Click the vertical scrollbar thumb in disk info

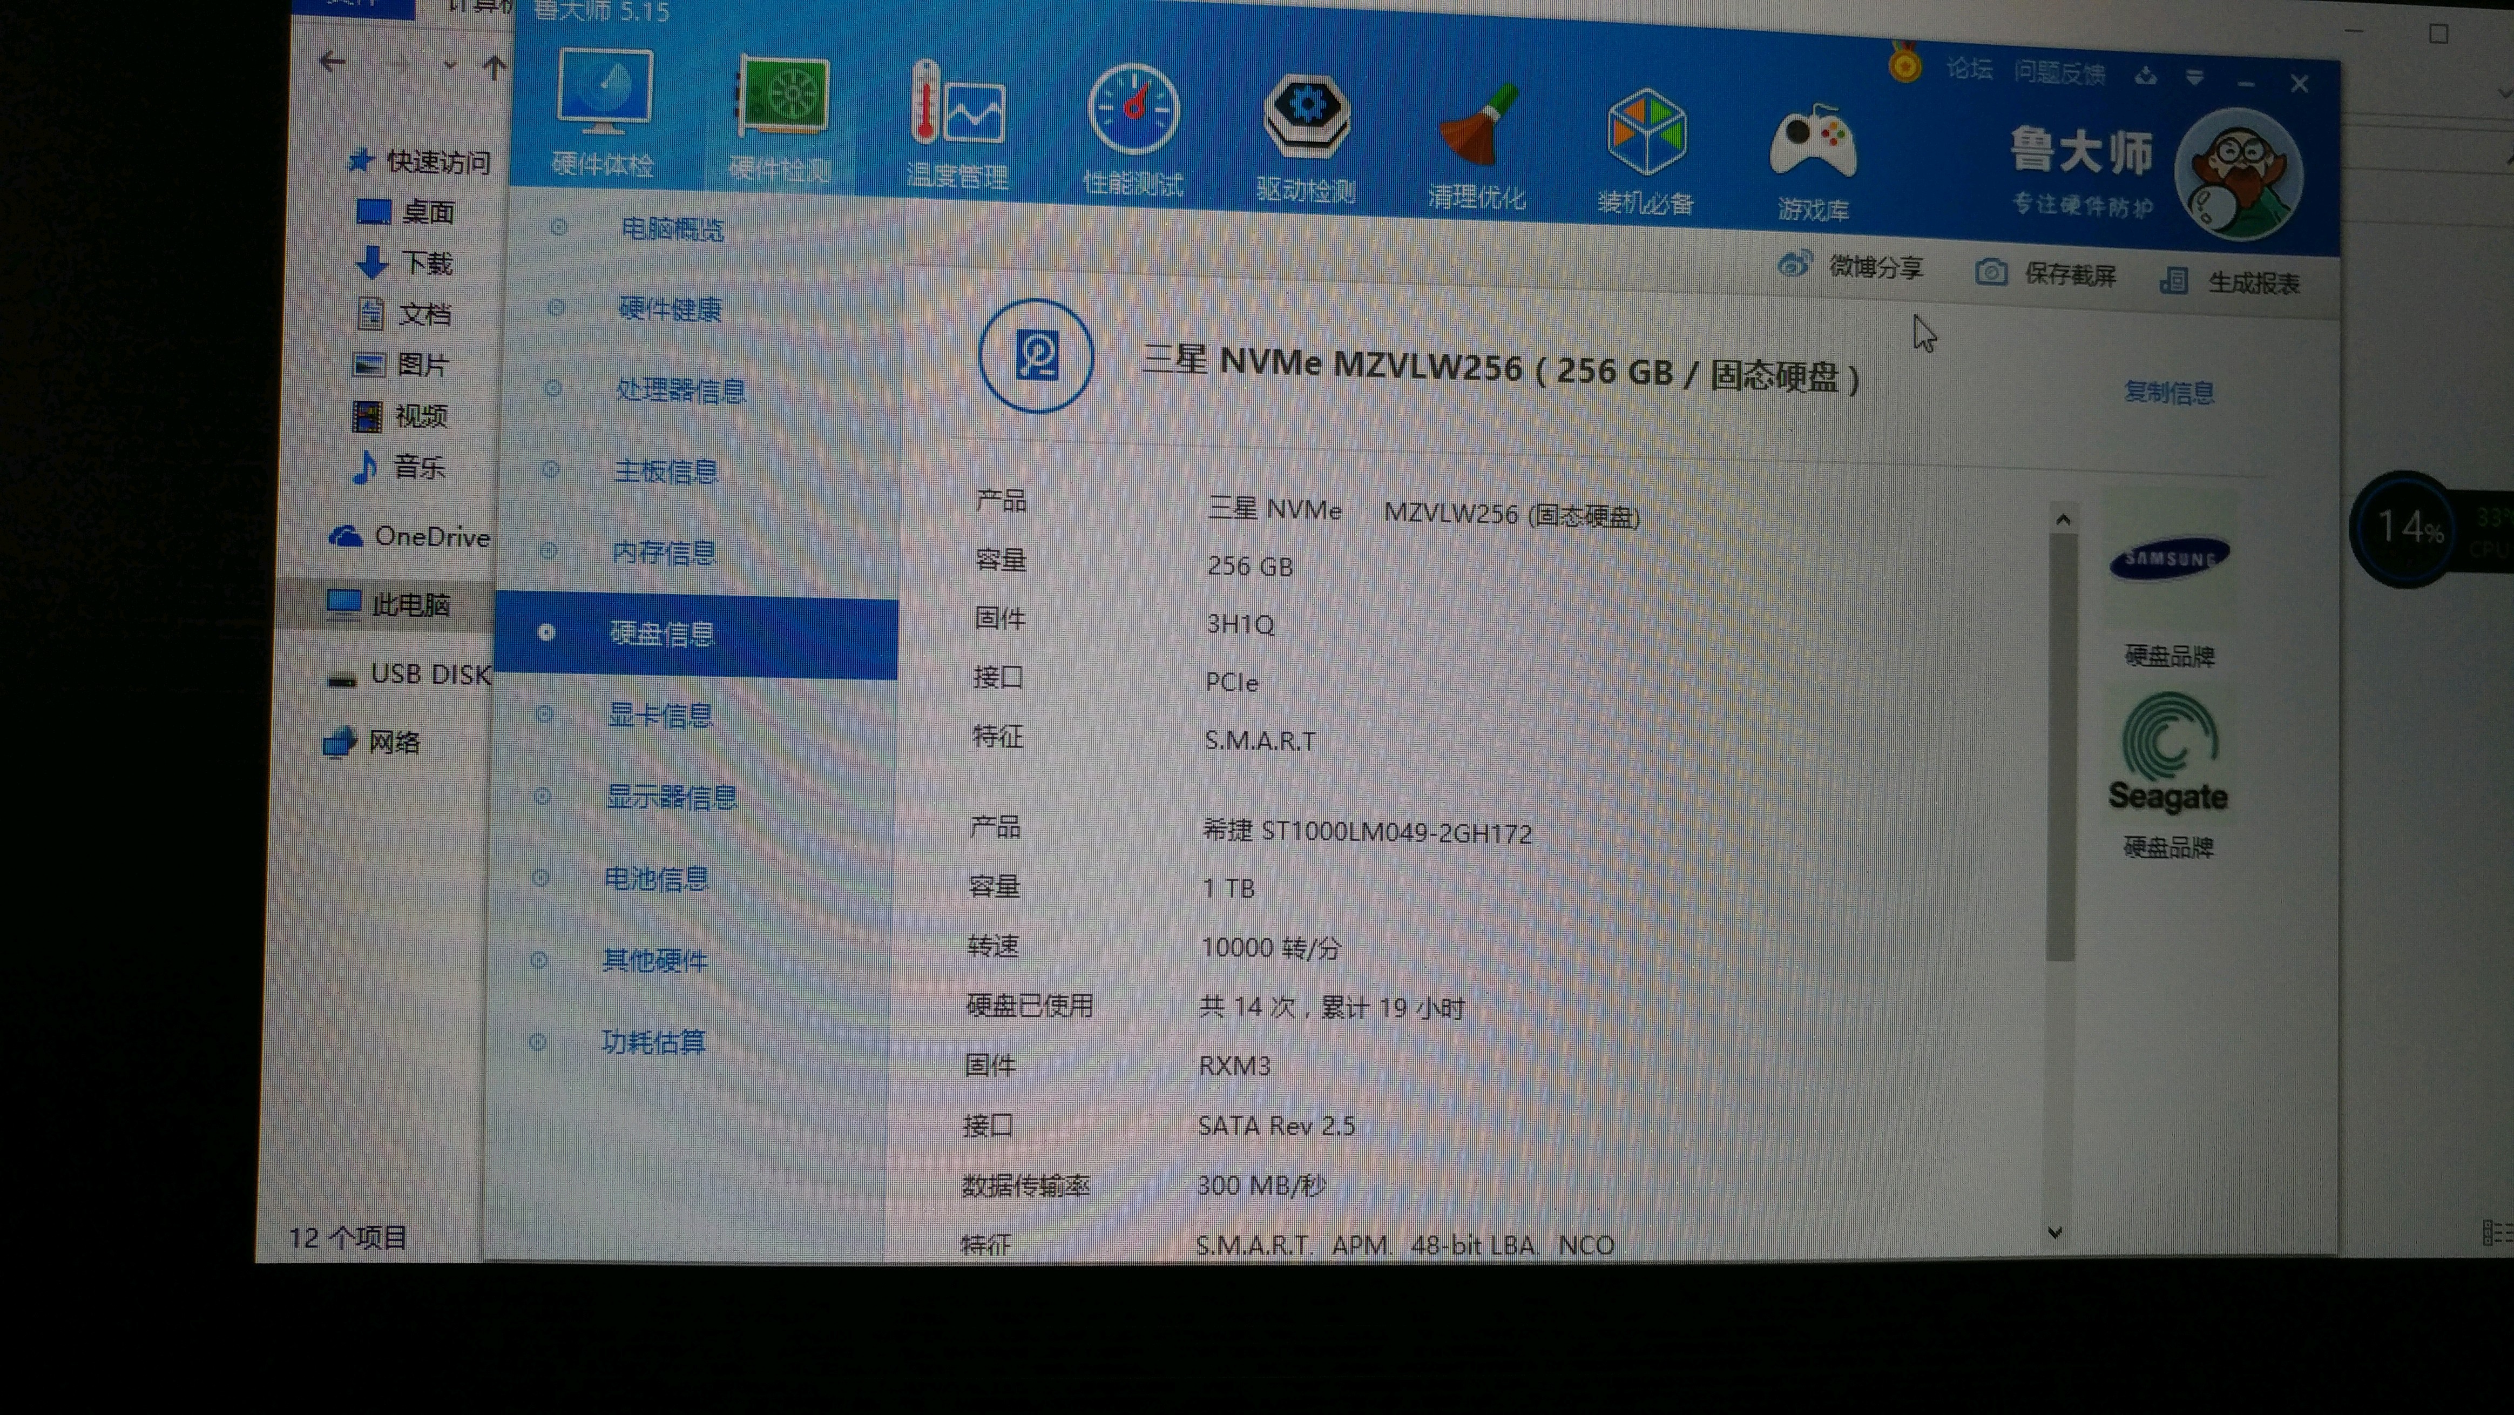[2060, 746]
